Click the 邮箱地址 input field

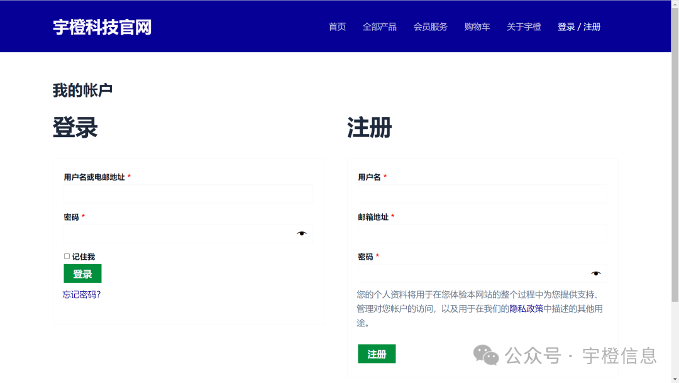(482, 233)
